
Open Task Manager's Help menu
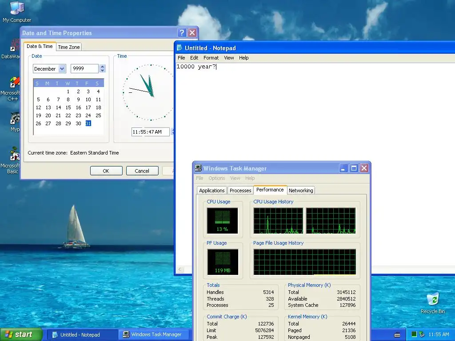(x=250, y=178)
